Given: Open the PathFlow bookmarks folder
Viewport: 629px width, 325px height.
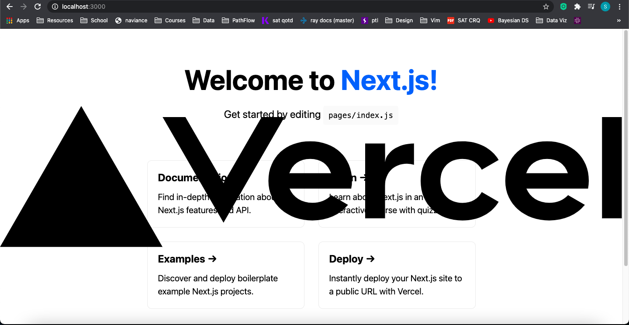Looking at the screenshot, I should (x=238, y=20).
